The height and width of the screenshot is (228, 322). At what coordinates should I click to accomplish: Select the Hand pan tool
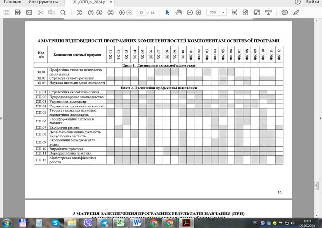[x=178, y=12]
